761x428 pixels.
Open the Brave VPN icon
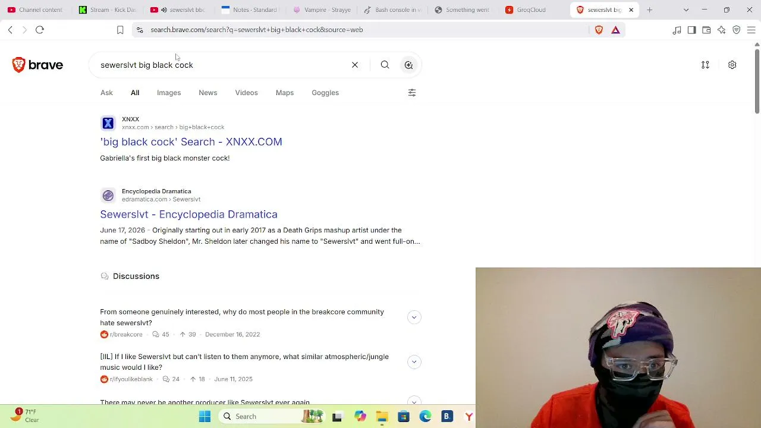(x=736, y=30)
